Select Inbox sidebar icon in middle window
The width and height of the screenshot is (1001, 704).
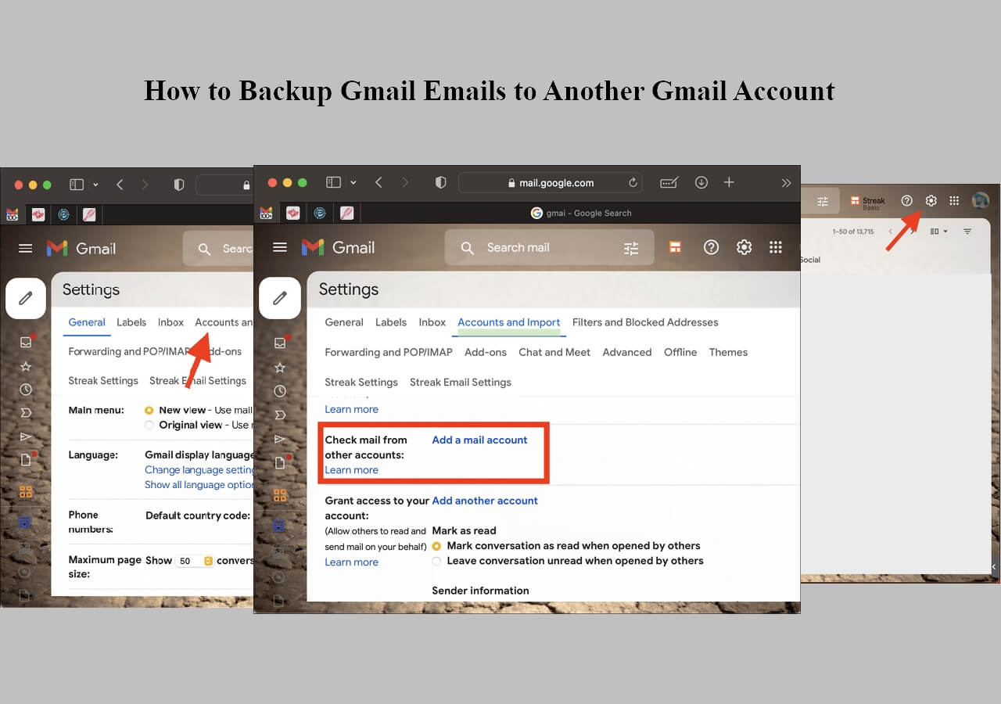point(280,343)
